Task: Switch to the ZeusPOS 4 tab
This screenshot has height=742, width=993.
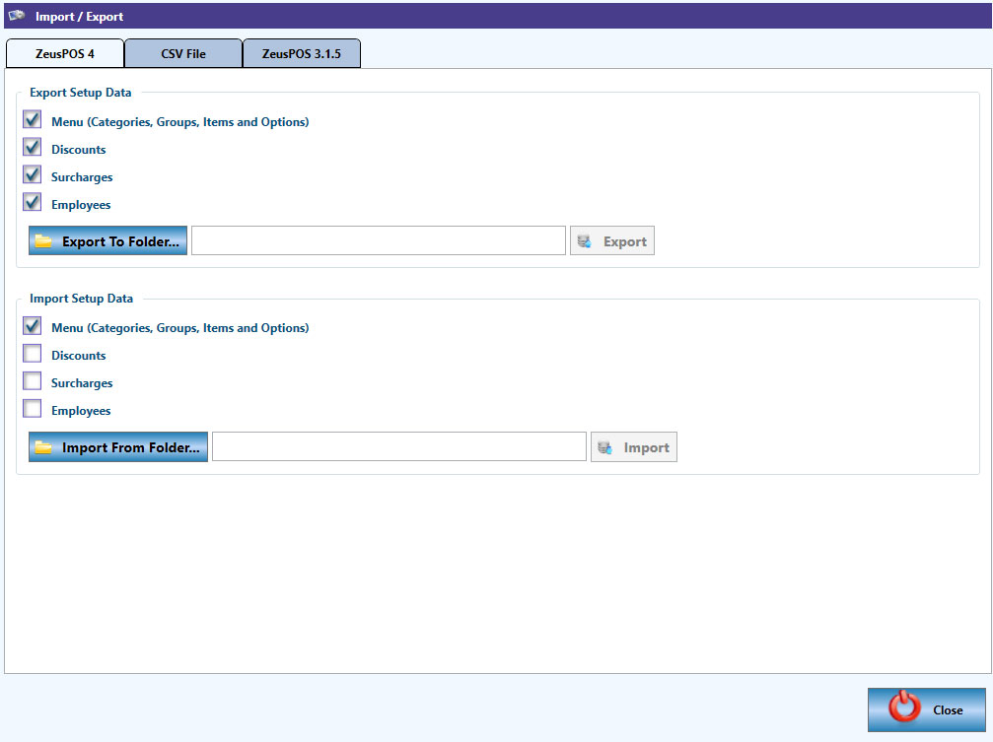Action: 65,54
